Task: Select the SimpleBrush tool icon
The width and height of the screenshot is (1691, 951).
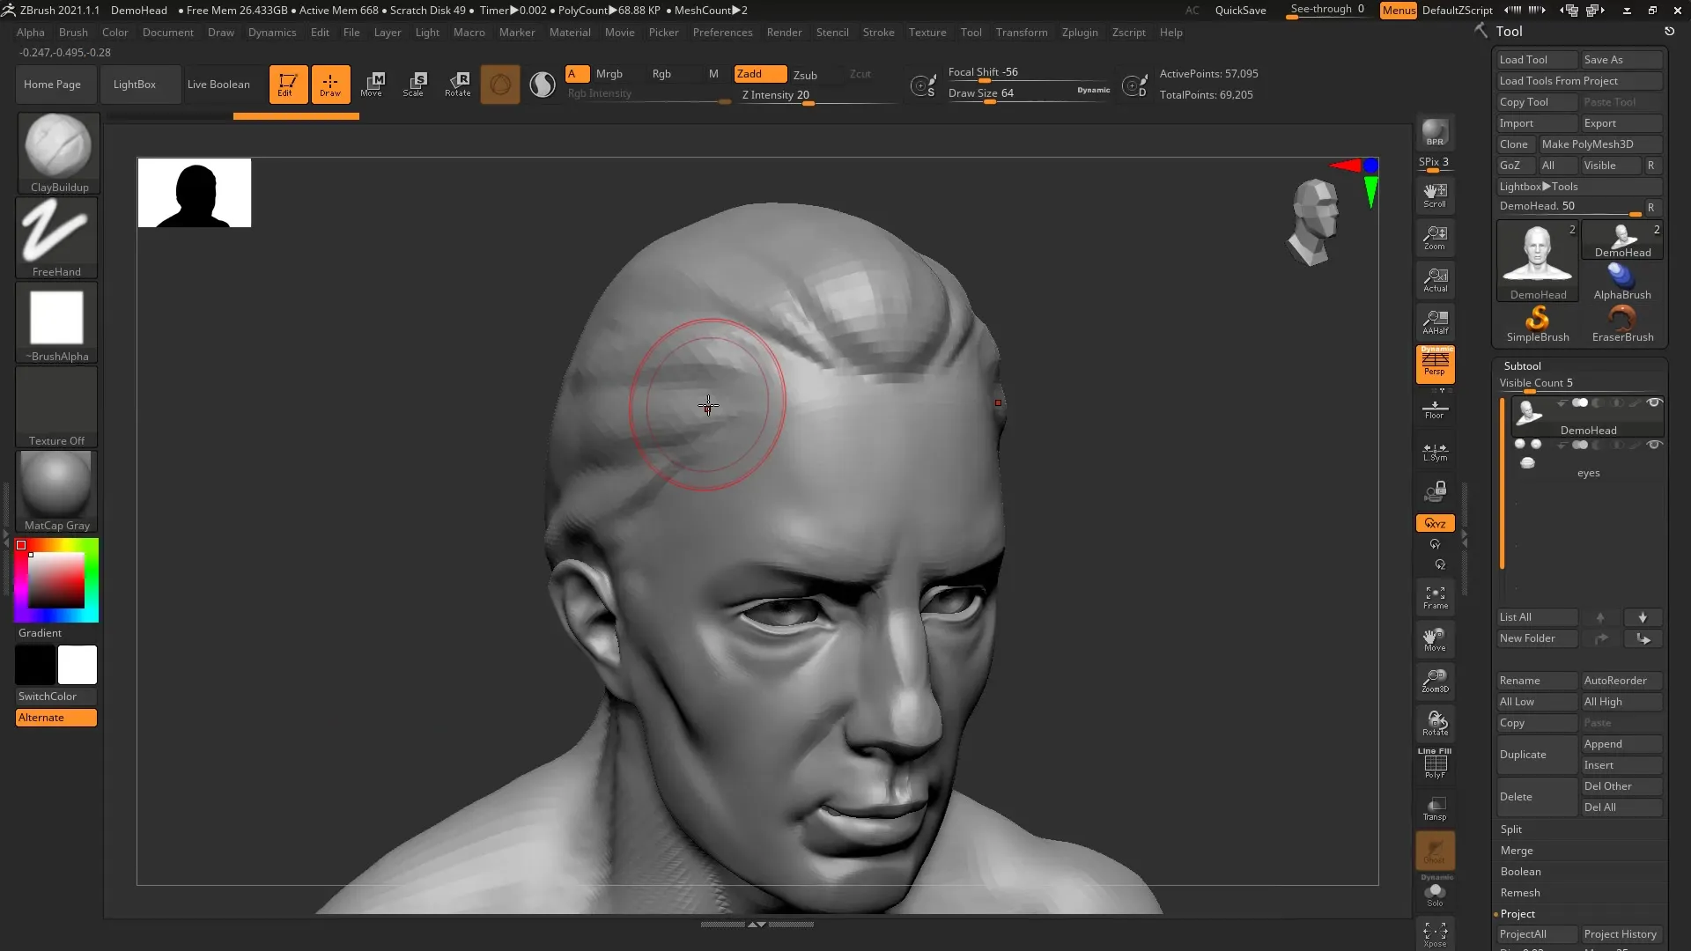Action: 1537,323
